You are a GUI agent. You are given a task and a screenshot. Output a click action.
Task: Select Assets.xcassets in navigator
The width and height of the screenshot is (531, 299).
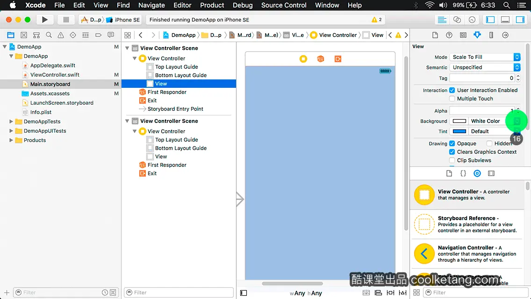tap(50, 93)
